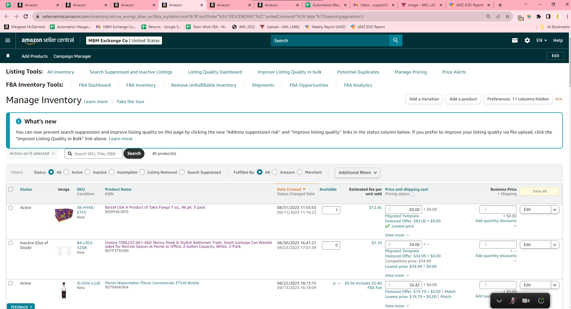Click the Date Created sort arrow
This screenshot has height=309, width=571.
point(304,189)
